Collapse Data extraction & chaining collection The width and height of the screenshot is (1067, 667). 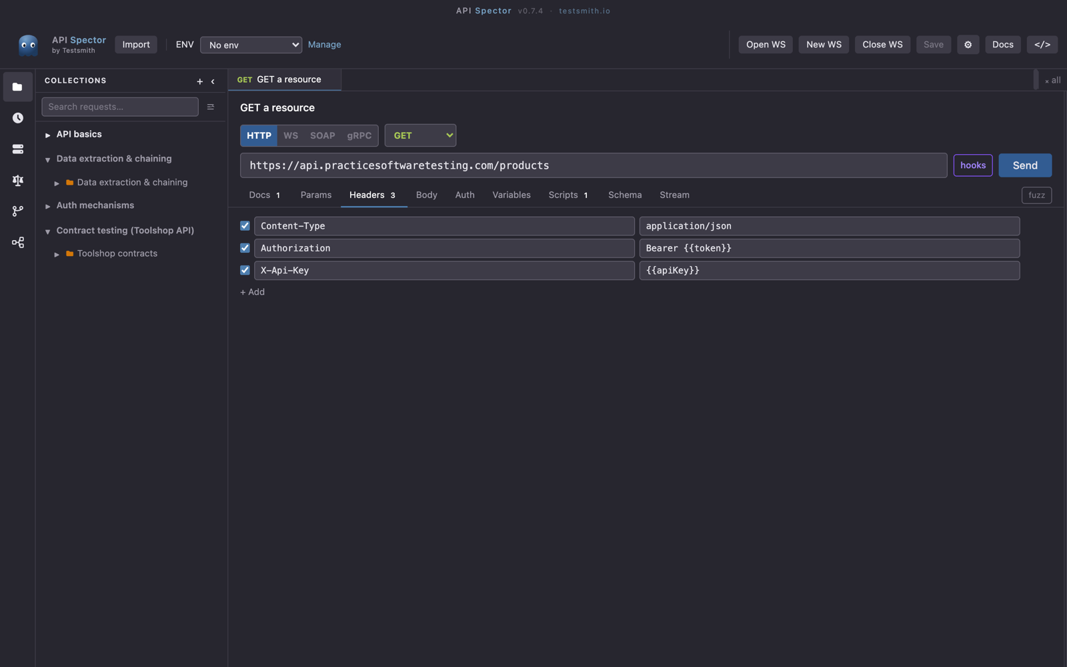48,159
